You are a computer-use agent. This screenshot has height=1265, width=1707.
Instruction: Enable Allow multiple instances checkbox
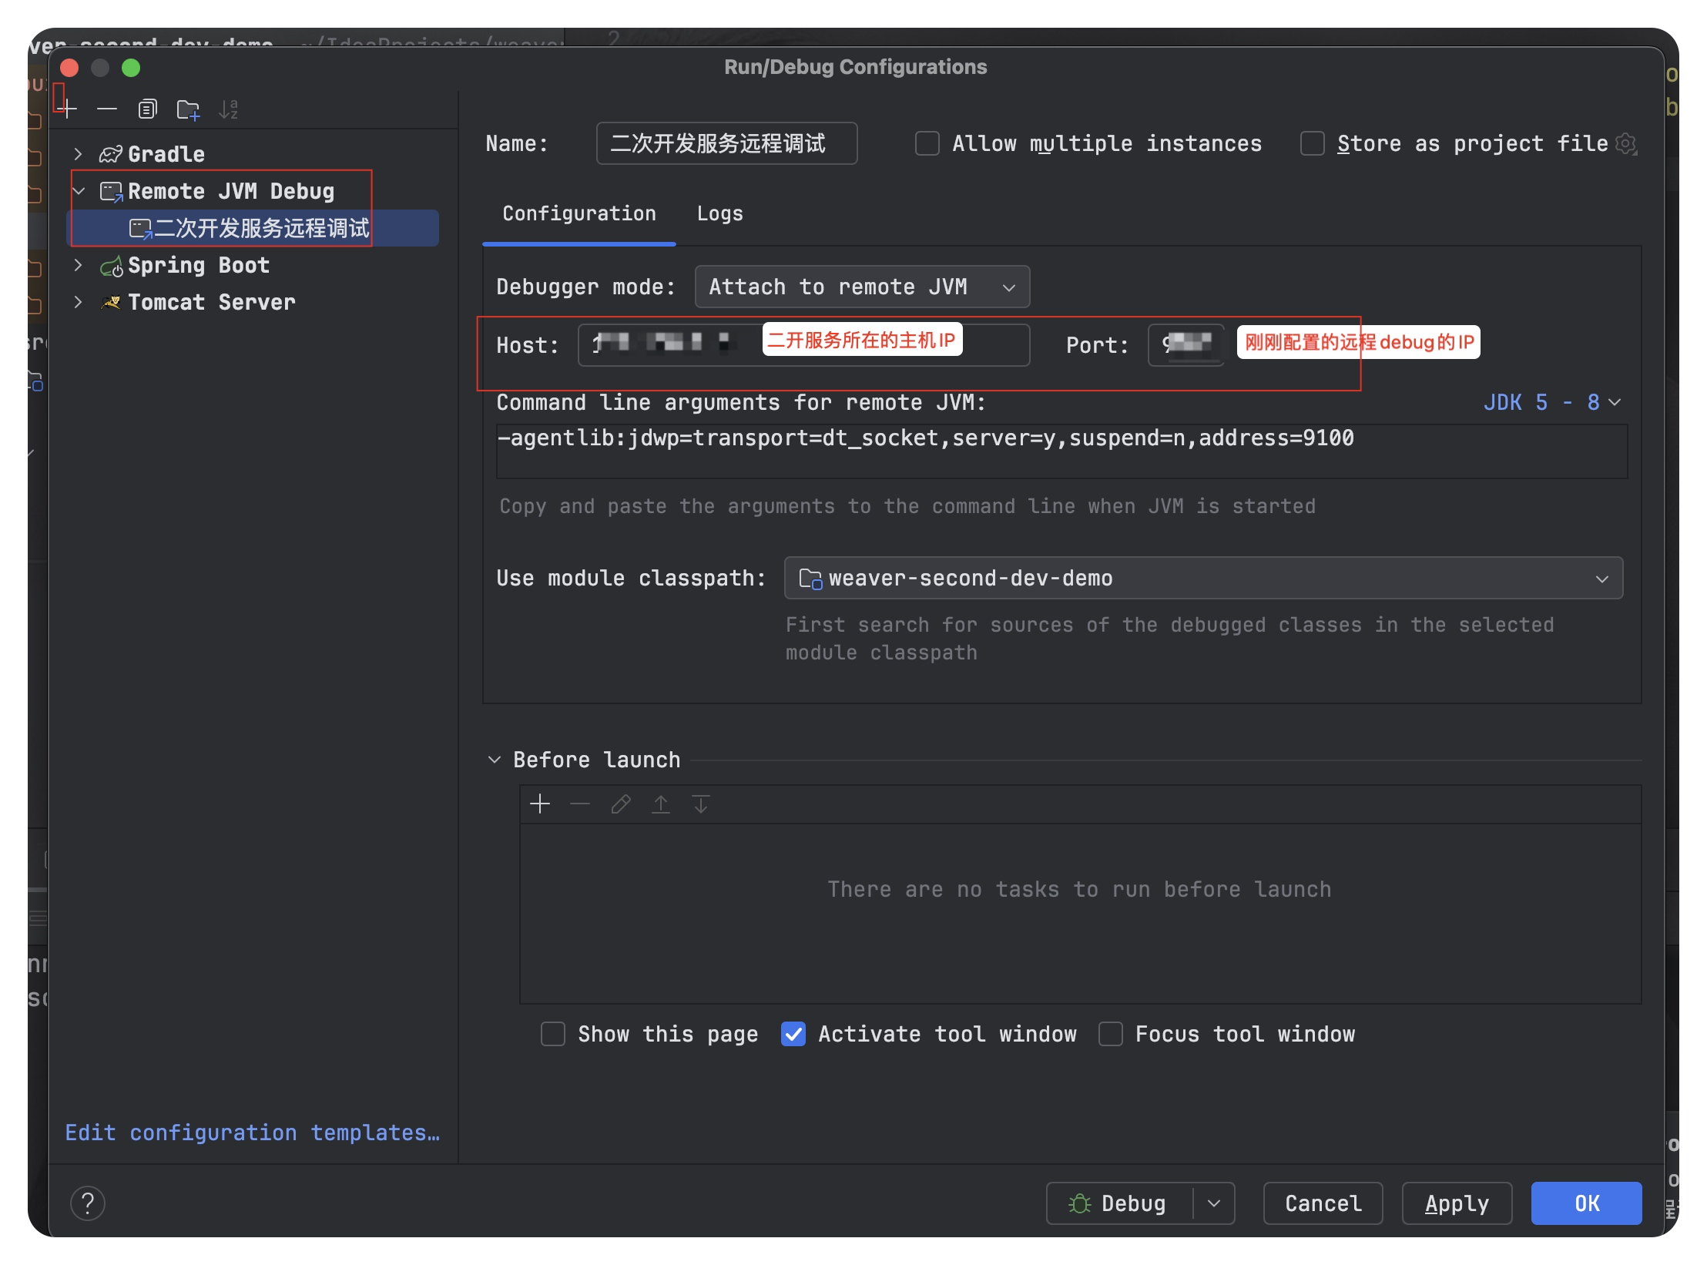click(927, 143)
